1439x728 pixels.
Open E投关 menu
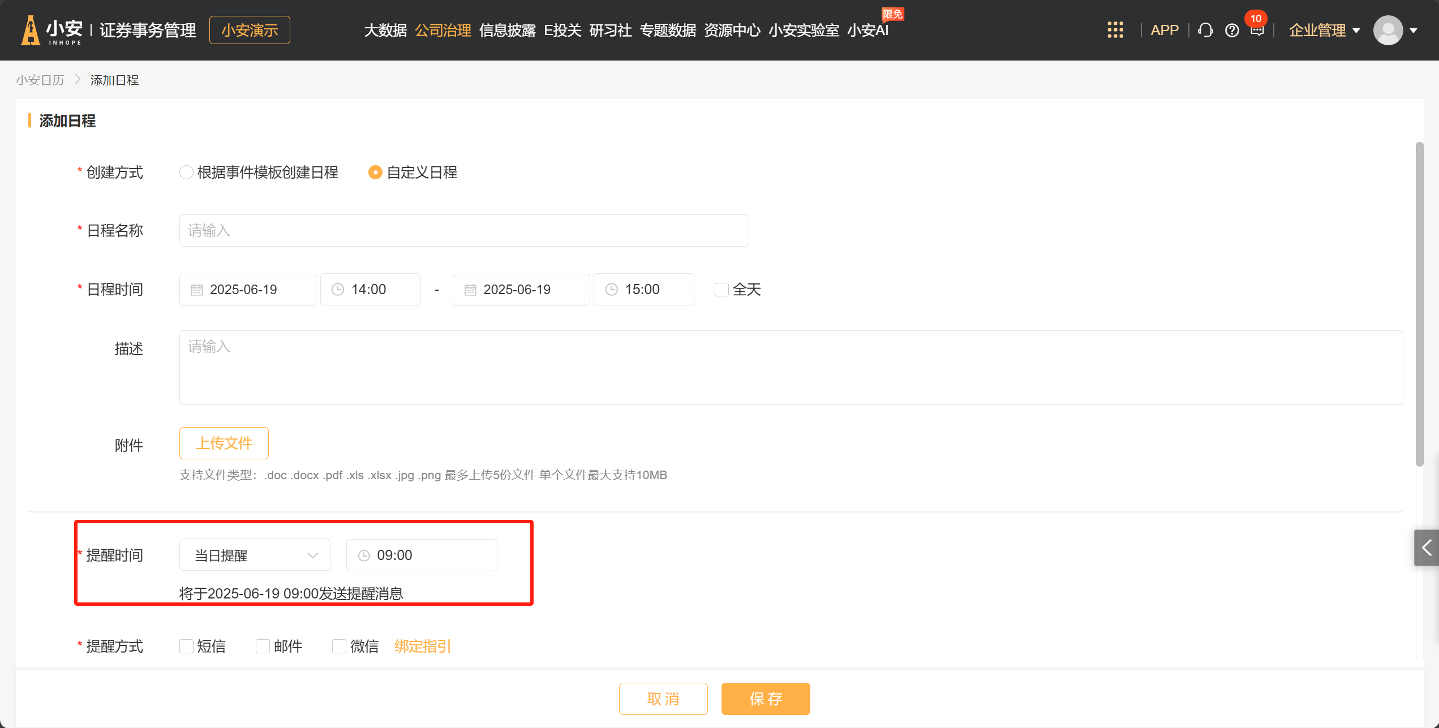click(x=562, y=30)
